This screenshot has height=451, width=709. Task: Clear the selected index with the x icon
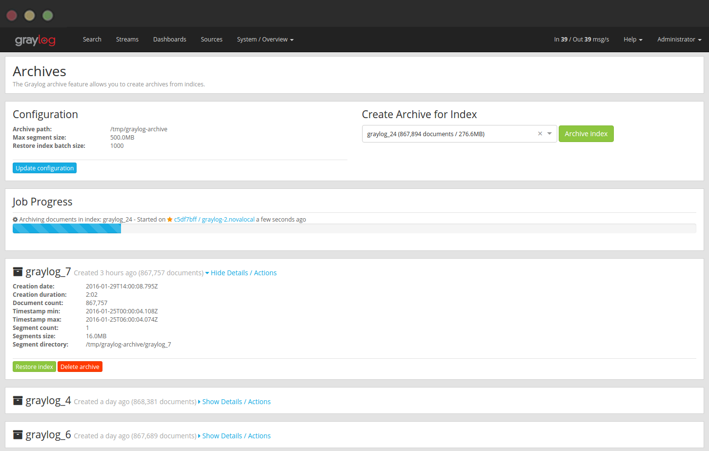[540, 134]
